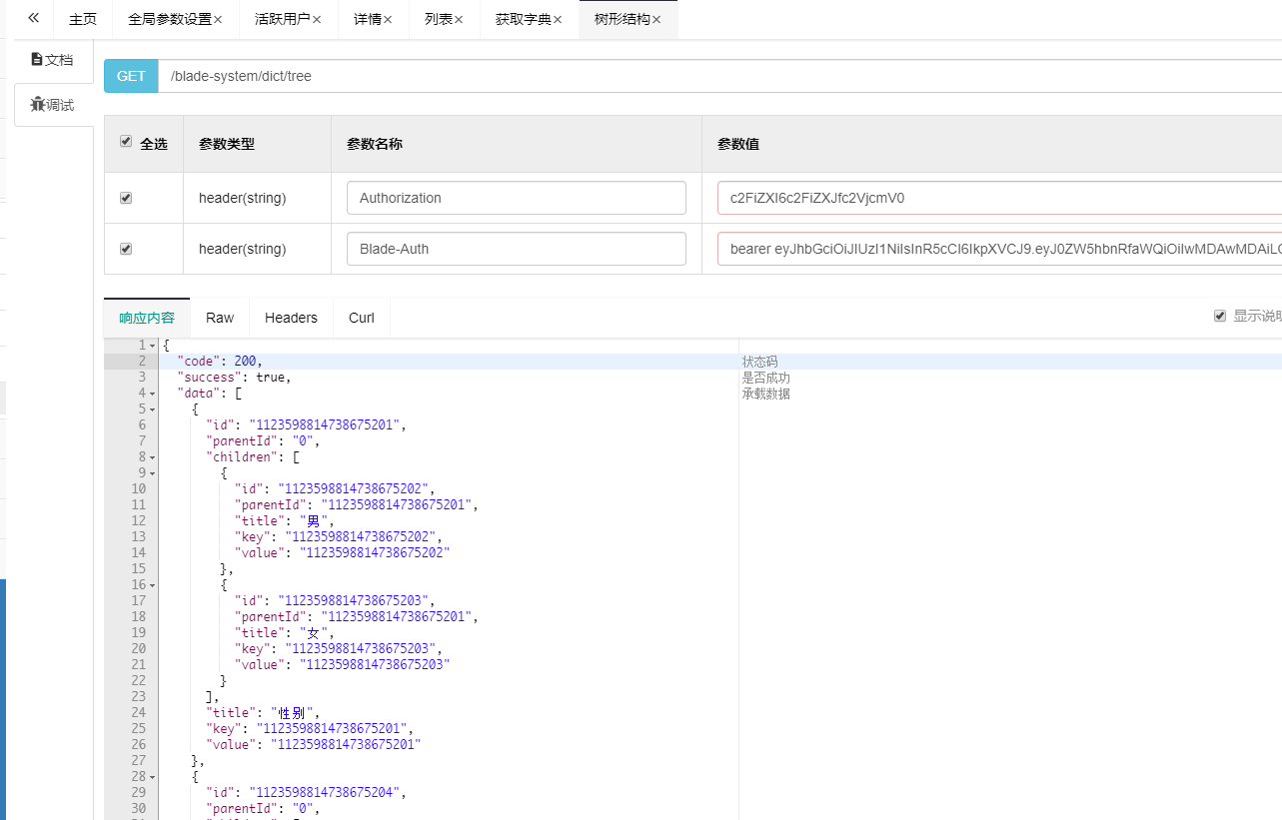Switch to the 获取字典 tab

(523, 19)
